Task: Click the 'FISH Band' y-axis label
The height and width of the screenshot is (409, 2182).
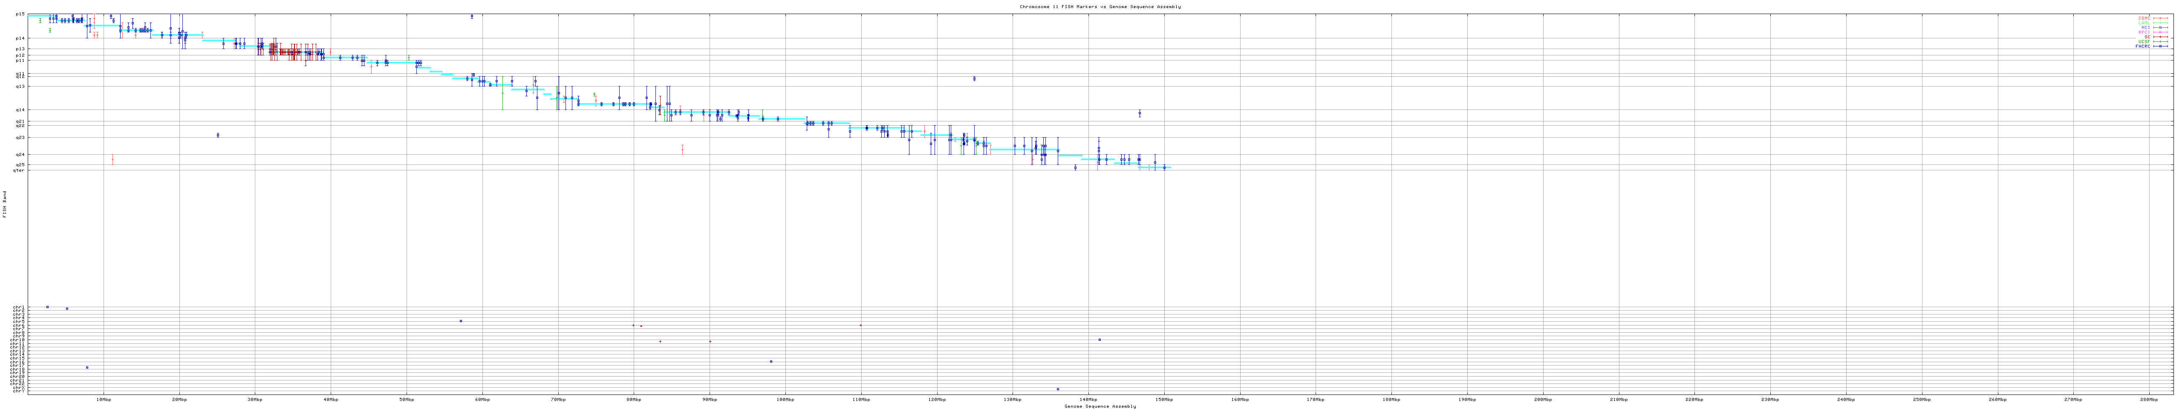Action: 4,204
